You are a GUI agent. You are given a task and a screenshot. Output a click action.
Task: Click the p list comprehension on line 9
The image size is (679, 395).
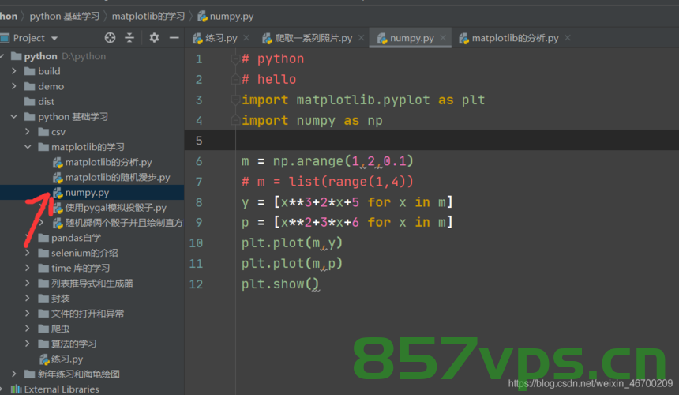[363, 223]
